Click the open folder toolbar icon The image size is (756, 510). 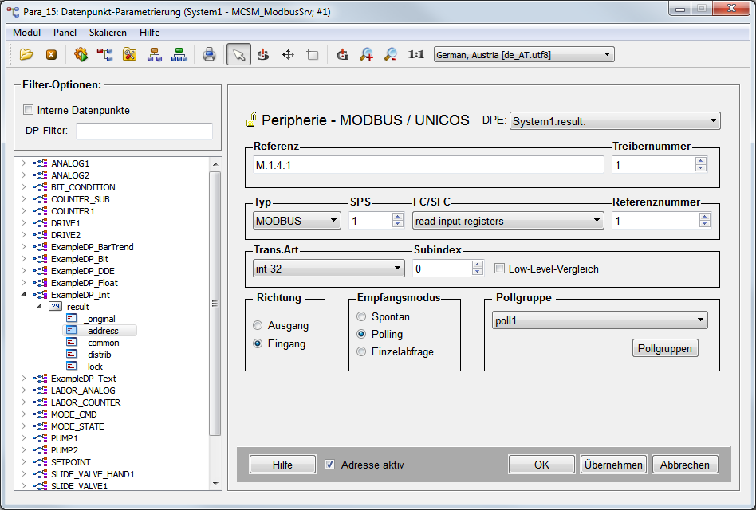click(26, 54)
